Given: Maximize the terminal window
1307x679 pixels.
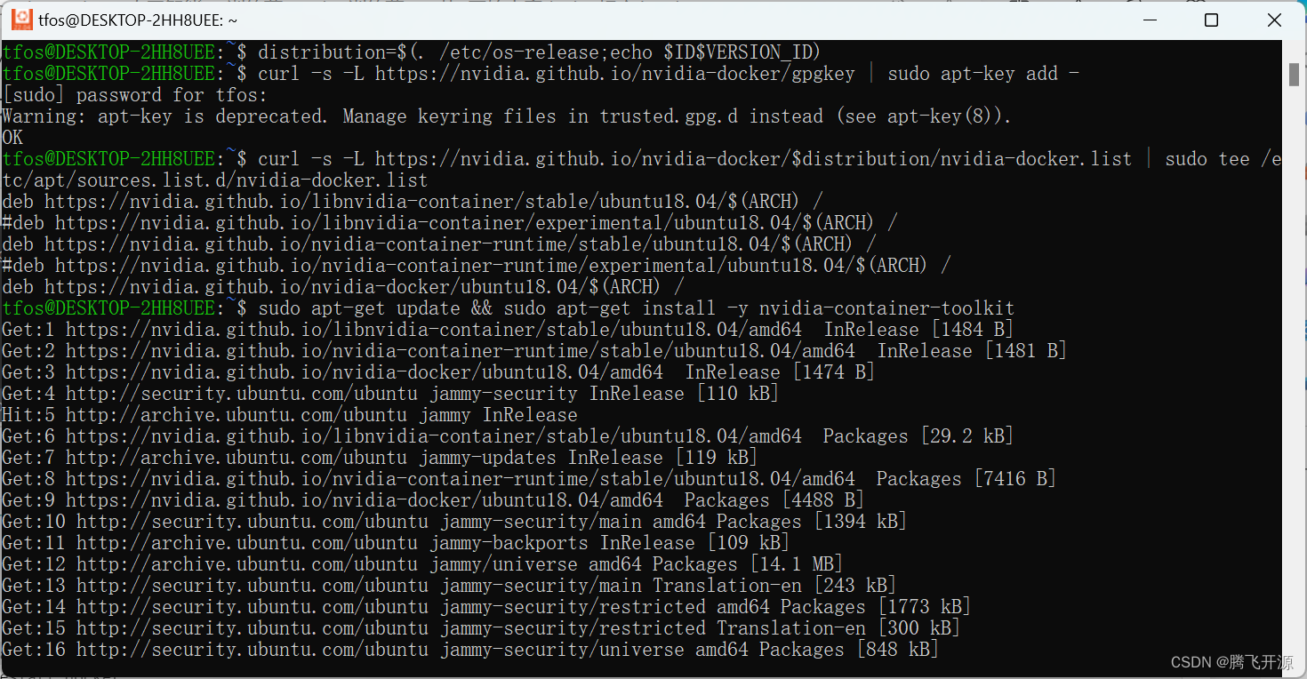Looking at the screenshot, I should click(x=1211, y=20).
